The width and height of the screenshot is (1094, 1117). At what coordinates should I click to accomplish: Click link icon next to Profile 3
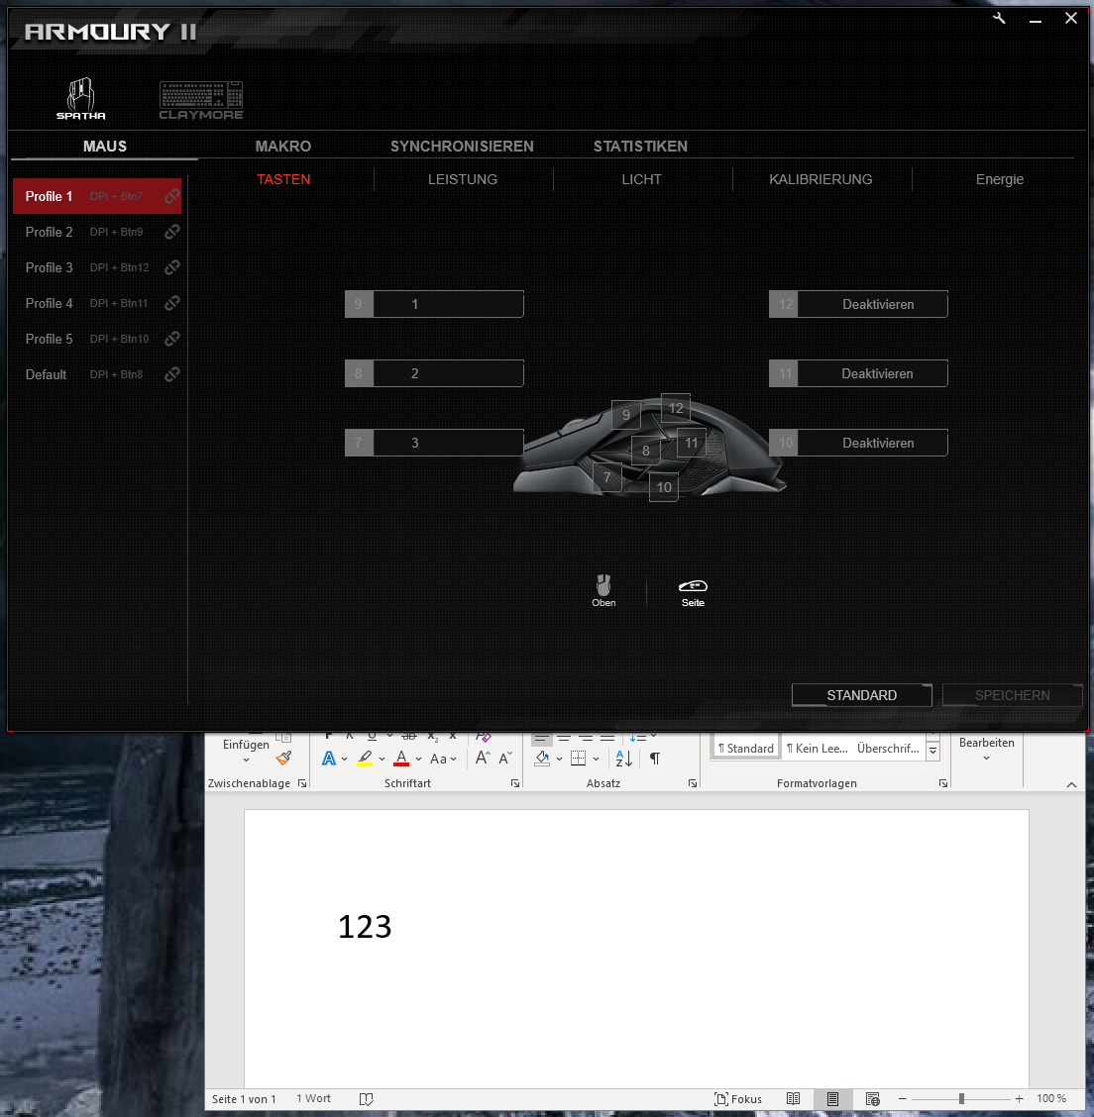[x=171, y=267]
